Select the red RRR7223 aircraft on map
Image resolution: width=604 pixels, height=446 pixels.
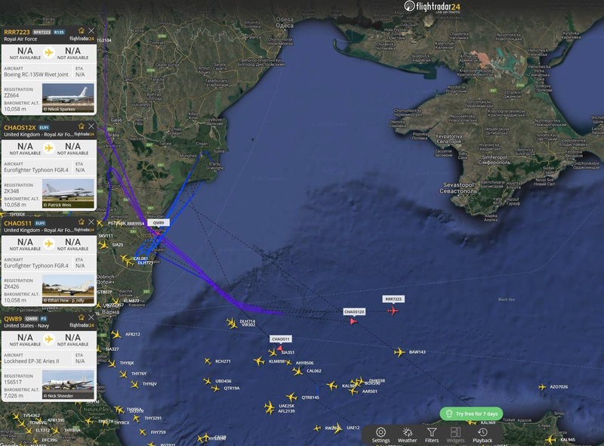point(393,311)
